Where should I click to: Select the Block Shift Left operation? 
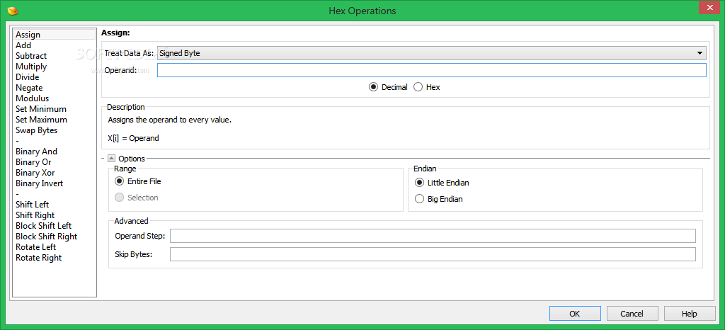55,226
